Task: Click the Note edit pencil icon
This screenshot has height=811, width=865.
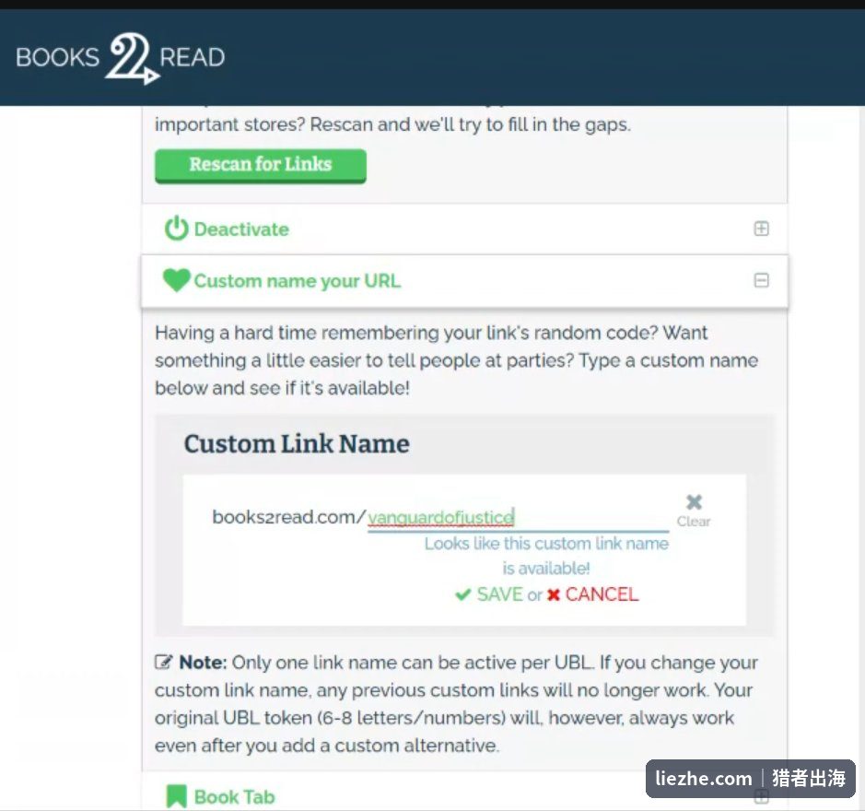Action: (x=164, y=662)
